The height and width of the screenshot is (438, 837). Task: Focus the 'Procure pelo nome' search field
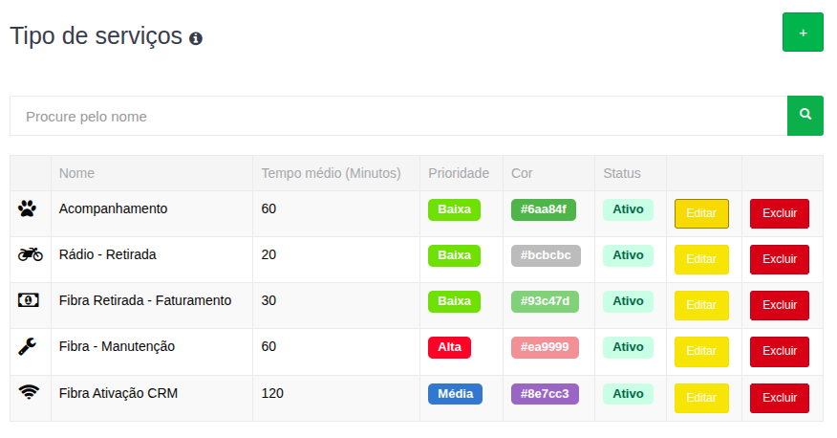pyautogui.click(x=397, y=116)
